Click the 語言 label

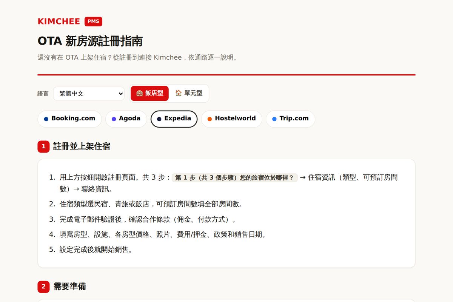[43, 94]
